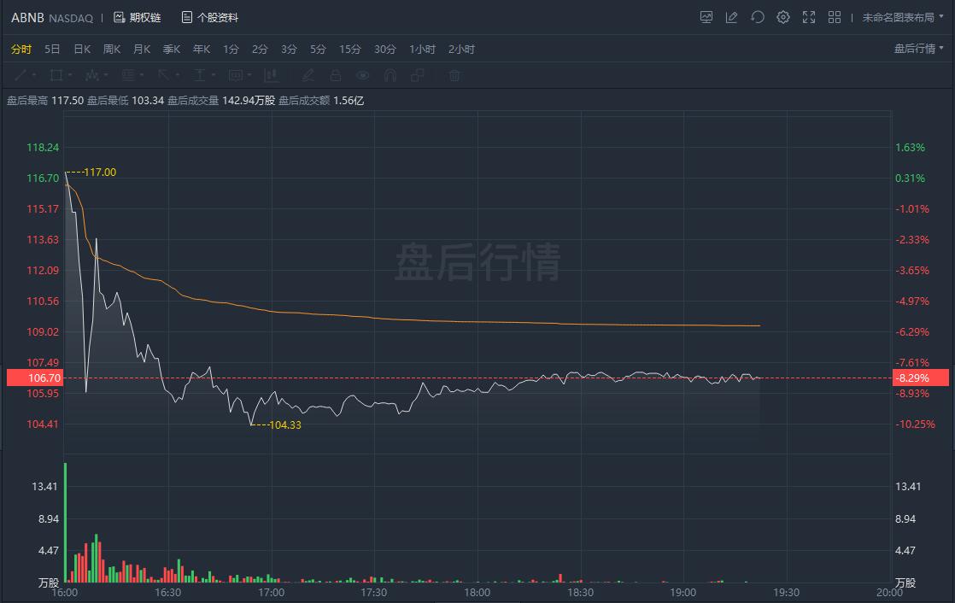Image resolution: width=955 pixels, height=603 pixels.
Task: Select the 1小时 interval
Action: [422, 50]
